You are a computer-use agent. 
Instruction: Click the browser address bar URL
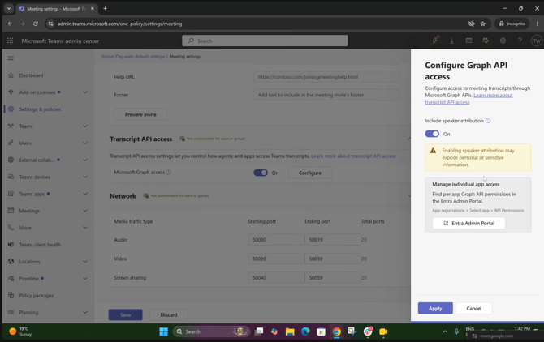coord(119,24)
